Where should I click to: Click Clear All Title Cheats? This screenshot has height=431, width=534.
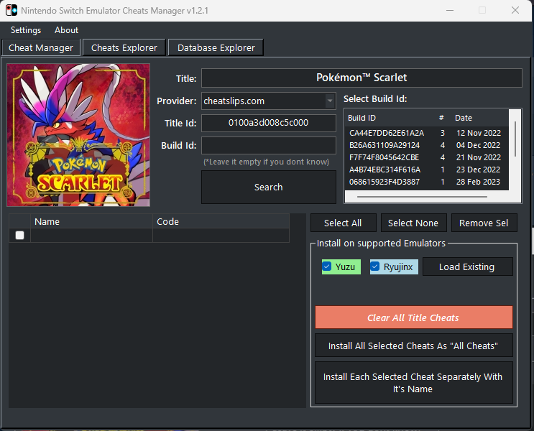pyautogui.click(x=413, y=318)
